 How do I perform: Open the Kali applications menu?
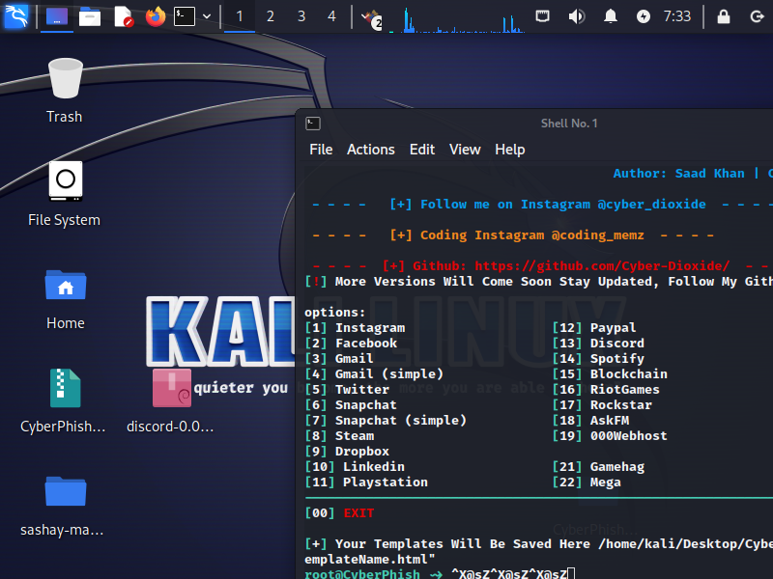click(15, 16)
